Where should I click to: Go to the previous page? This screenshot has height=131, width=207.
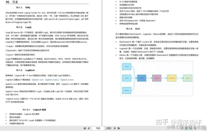89,128
